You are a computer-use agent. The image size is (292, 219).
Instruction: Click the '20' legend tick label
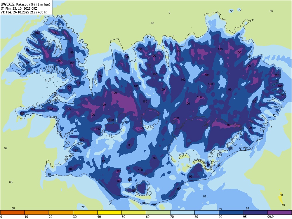[51, 217]
